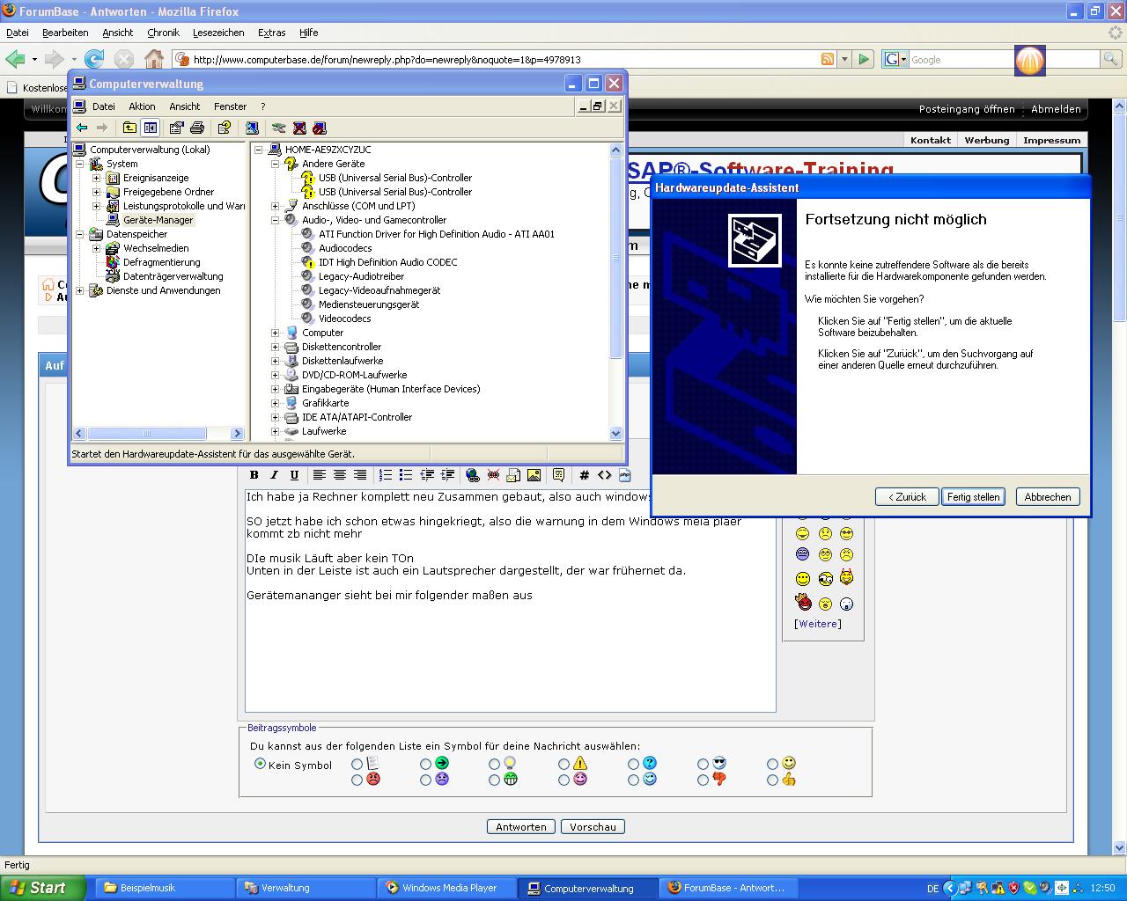Click the insert link globe icon
1127x901 pixels.
click(473, 475)
